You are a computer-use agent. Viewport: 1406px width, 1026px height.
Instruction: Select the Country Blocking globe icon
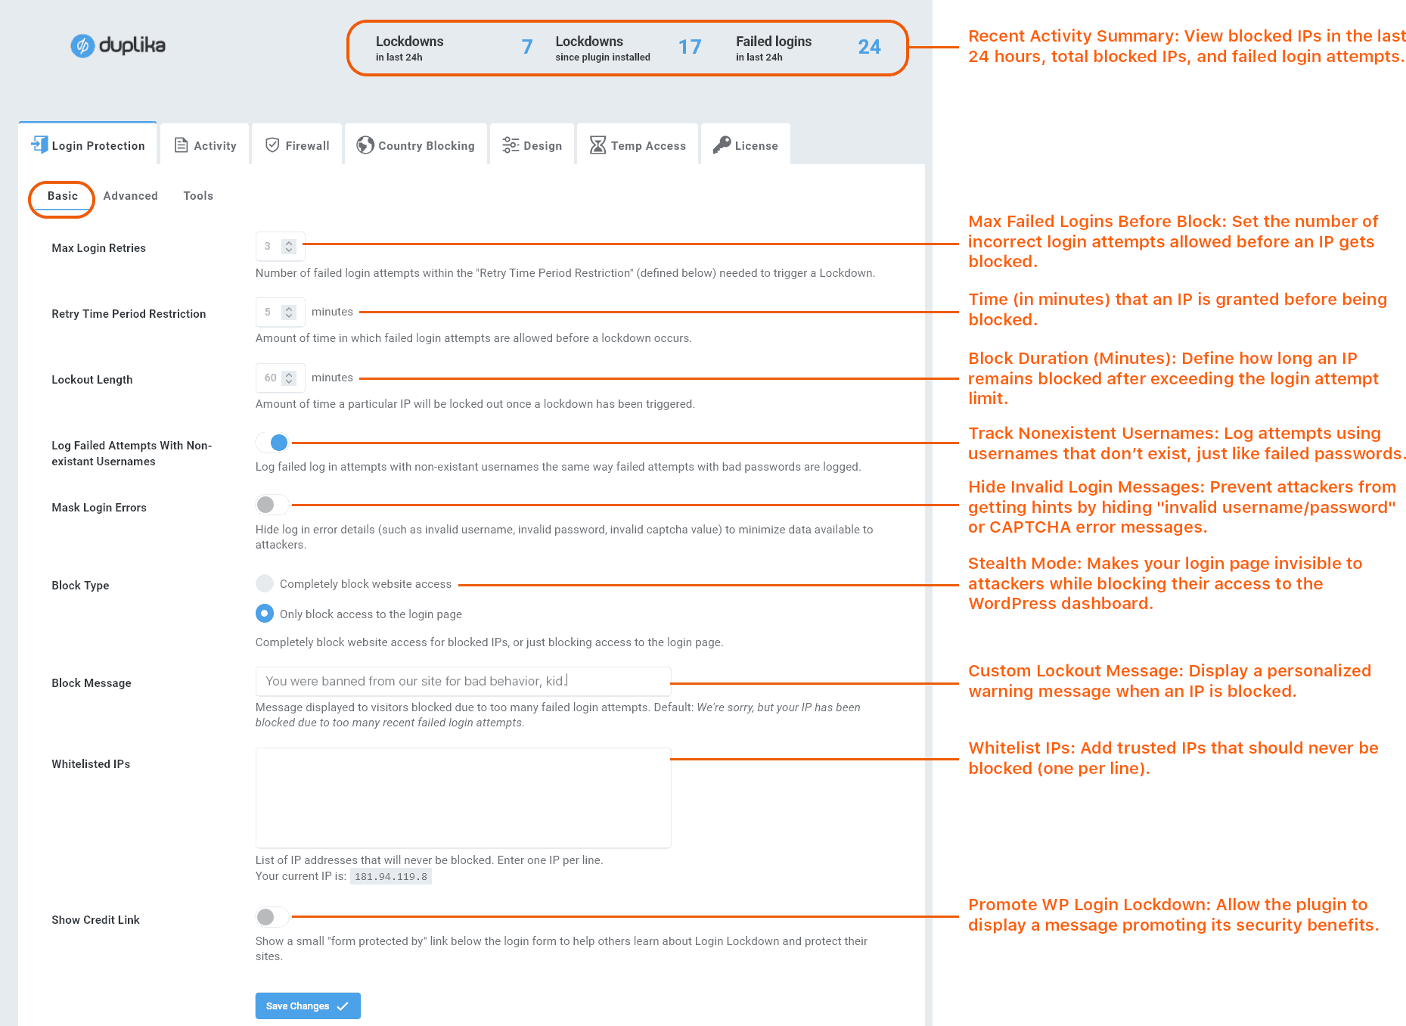365,145
